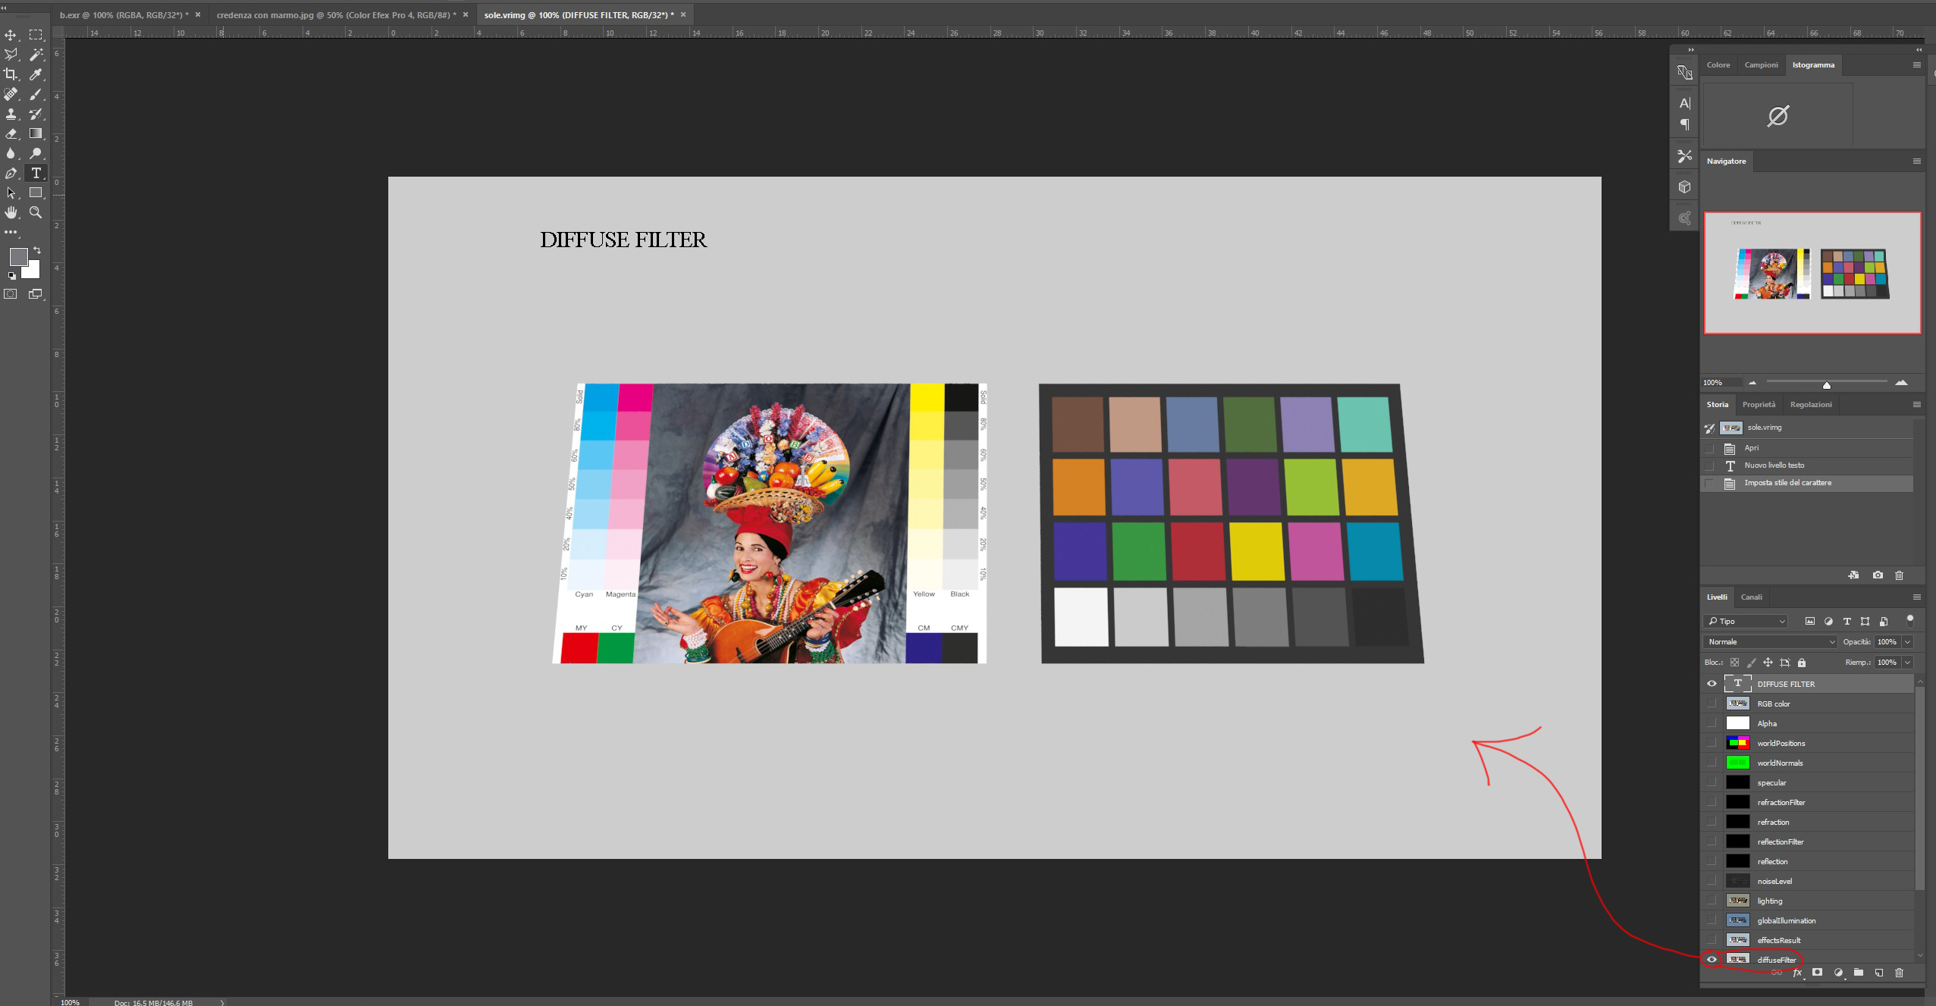Lock all on layer with padlock icon
This screenshot has height=1006, width=1936.
(x=1802, y=663)
